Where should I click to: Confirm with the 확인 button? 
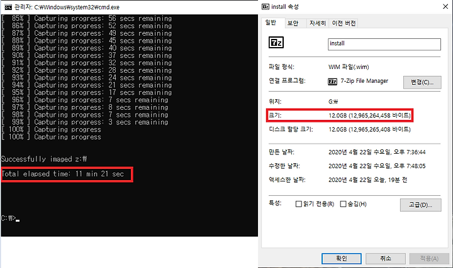click(x=342, y=259)
